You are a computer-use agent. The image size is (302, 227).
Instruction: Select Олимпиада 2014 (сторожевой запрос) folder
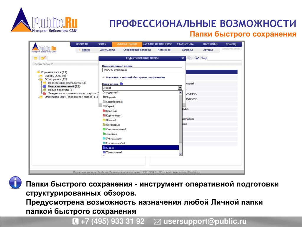pyautogui.click(x=71, y=97)
